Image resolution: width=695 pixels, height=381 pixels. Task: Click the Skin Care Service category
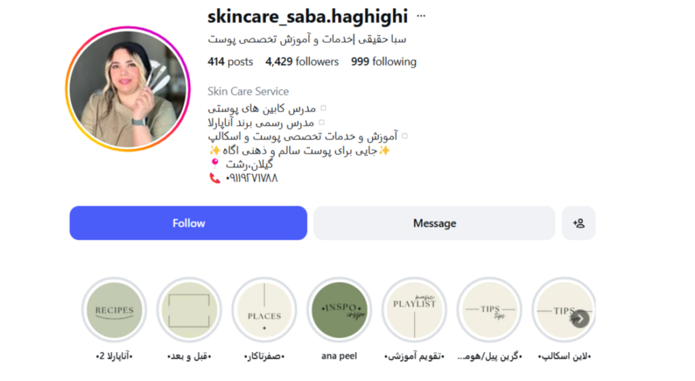click(248, 92)
